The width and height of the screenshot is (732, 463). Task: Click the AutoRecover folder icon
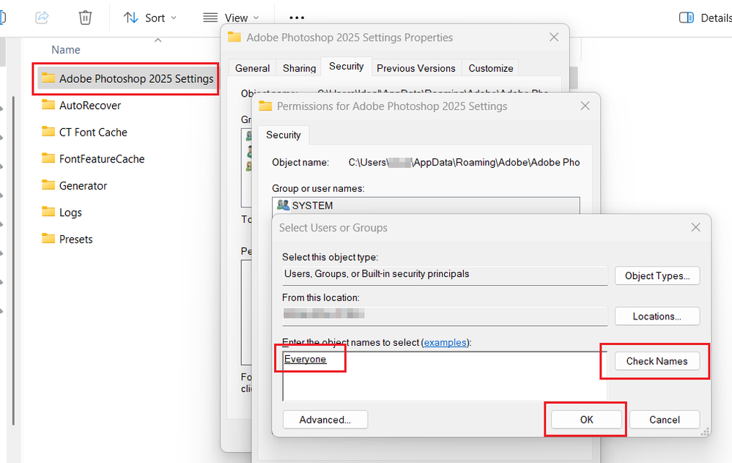point(48,105)
